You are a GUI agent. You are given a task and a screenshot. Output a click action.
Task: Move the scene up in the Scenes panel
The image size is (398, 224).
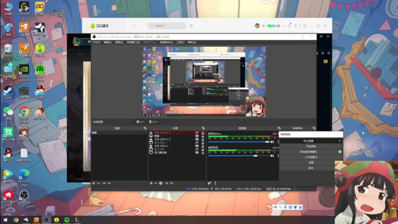pos(104,183)
